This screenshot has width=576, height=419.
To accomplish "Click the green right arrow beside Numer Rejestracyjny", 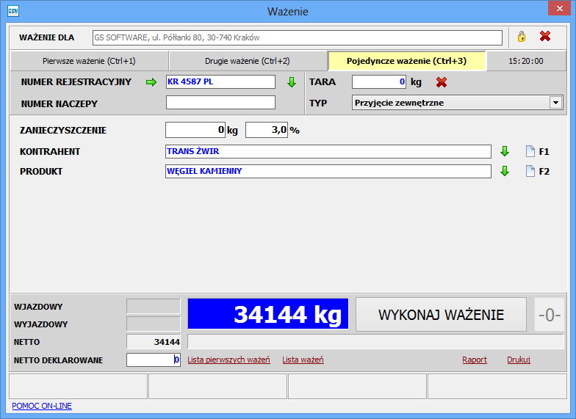I will pyautogui.click(x=151, y=82).
